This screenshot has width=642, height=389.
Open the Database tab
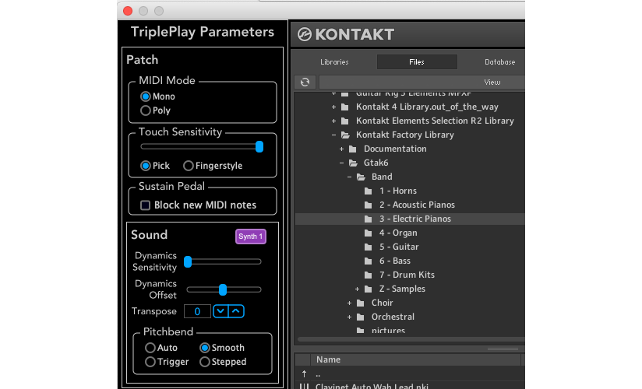499,62
